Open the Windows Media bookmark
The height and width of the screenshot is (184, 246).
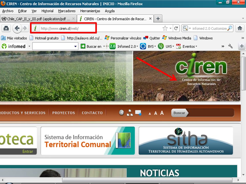tap(177, 38)
